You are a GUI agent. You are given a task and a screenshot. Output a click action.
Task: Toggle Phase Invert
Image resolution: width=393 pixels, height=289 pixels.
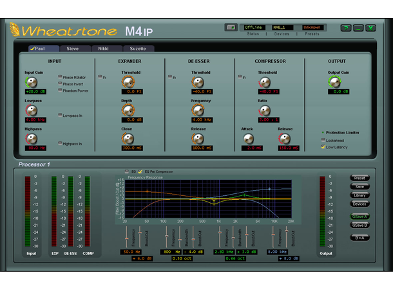coord(60,83)
